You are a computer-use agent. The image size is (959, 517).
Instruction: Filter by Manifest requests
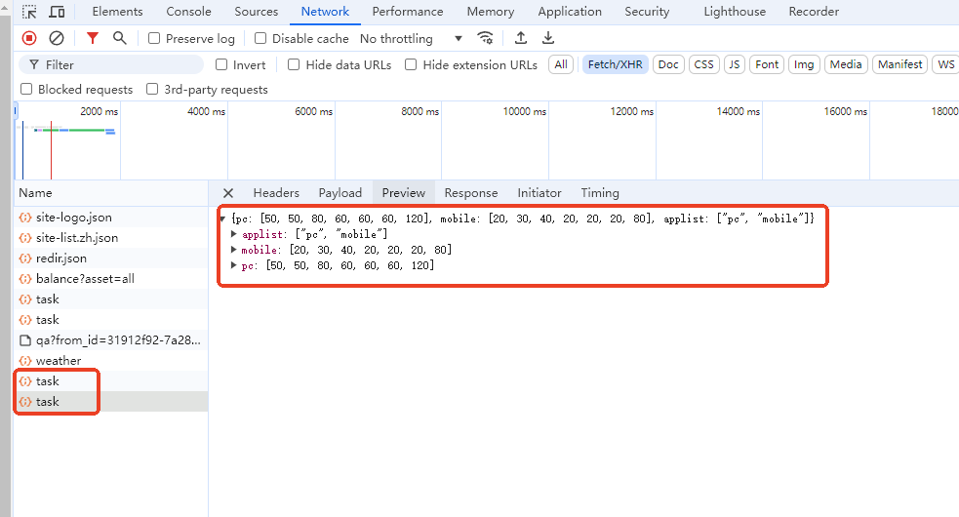tap(900, 64)
